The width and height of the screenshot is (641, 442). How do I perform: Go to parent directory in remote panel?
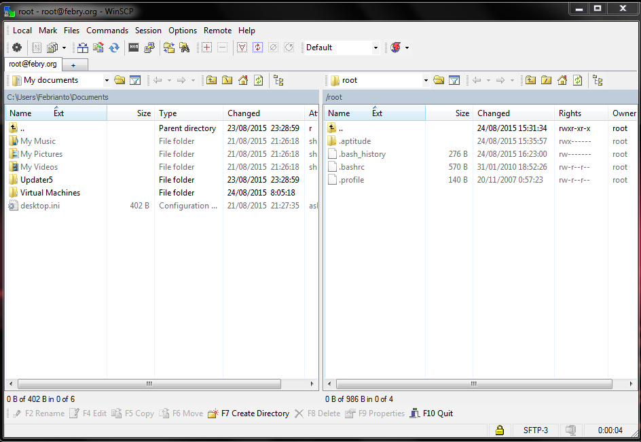pos(530,80)
